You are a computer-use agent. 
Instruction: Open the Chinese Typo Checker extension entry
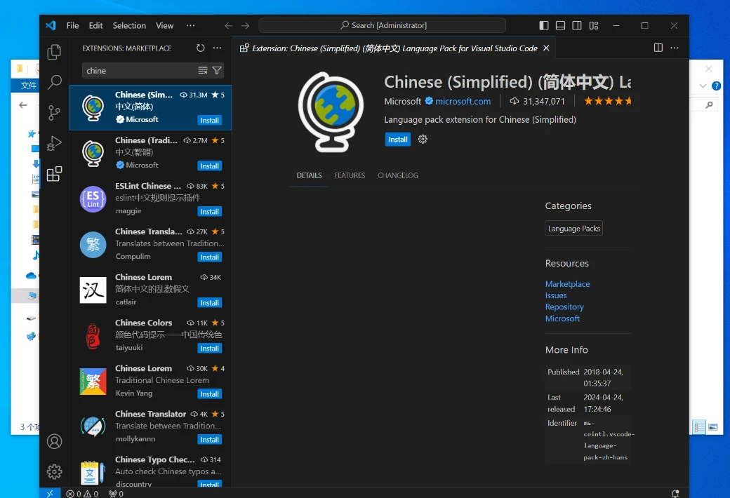(x=150, y=470)
